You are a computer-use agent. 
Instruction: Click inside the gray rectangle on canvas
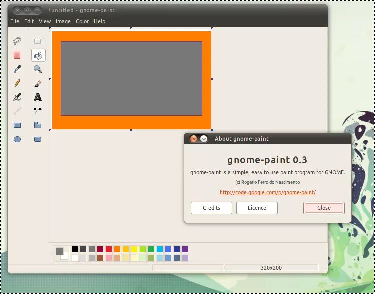click(131, 79)
